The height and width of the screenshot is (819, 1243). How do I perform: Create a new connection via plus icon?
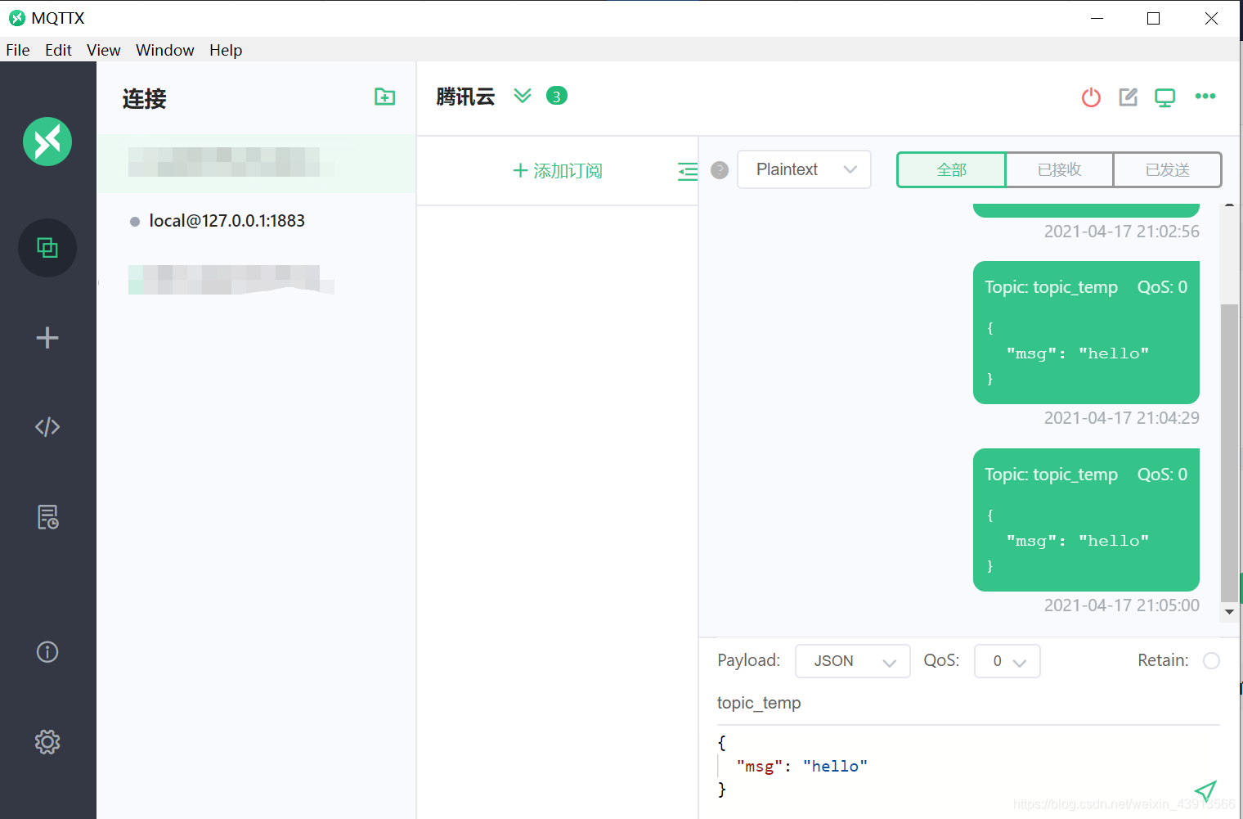47,337
